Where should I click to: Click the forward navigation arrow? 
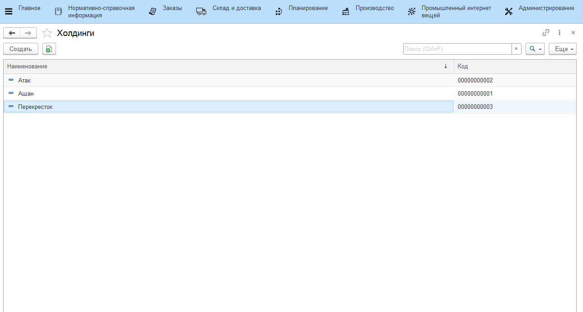[x=28, y=33]
